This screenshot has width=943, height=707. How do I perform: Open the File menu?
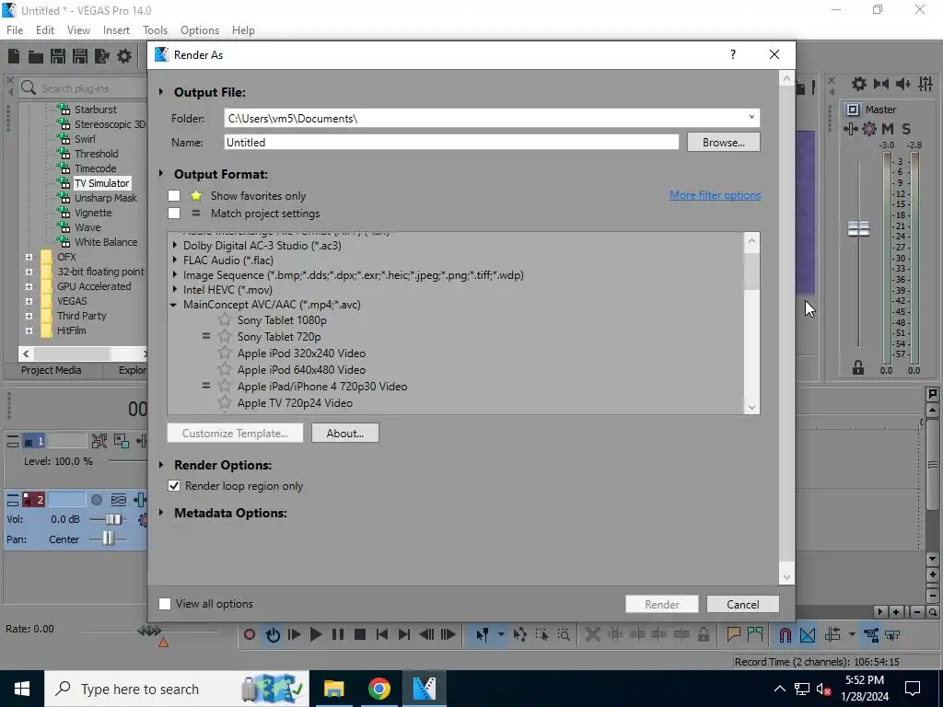pyautogui.click(x=15, y=30)
